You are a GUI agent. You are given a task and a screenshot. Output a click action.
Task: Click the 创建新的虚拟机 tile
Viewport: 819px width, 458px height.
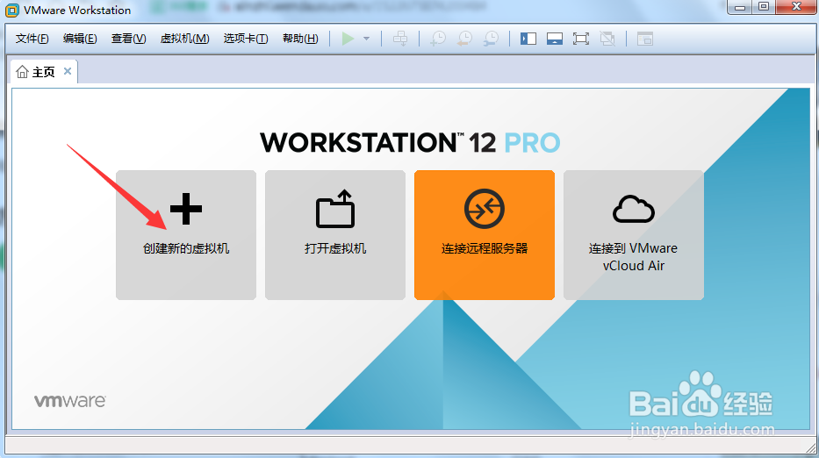click(186, 235)
